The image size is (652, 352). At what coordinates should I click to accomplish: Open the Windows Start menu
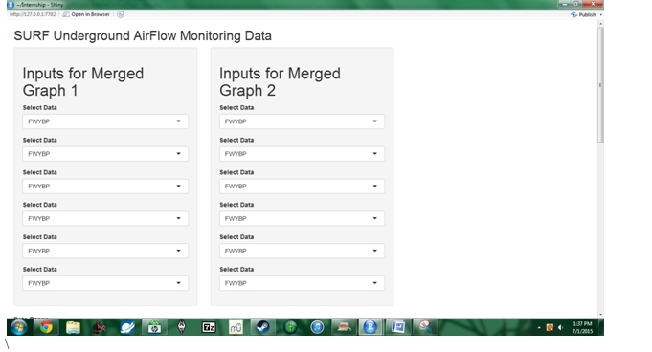19,327
